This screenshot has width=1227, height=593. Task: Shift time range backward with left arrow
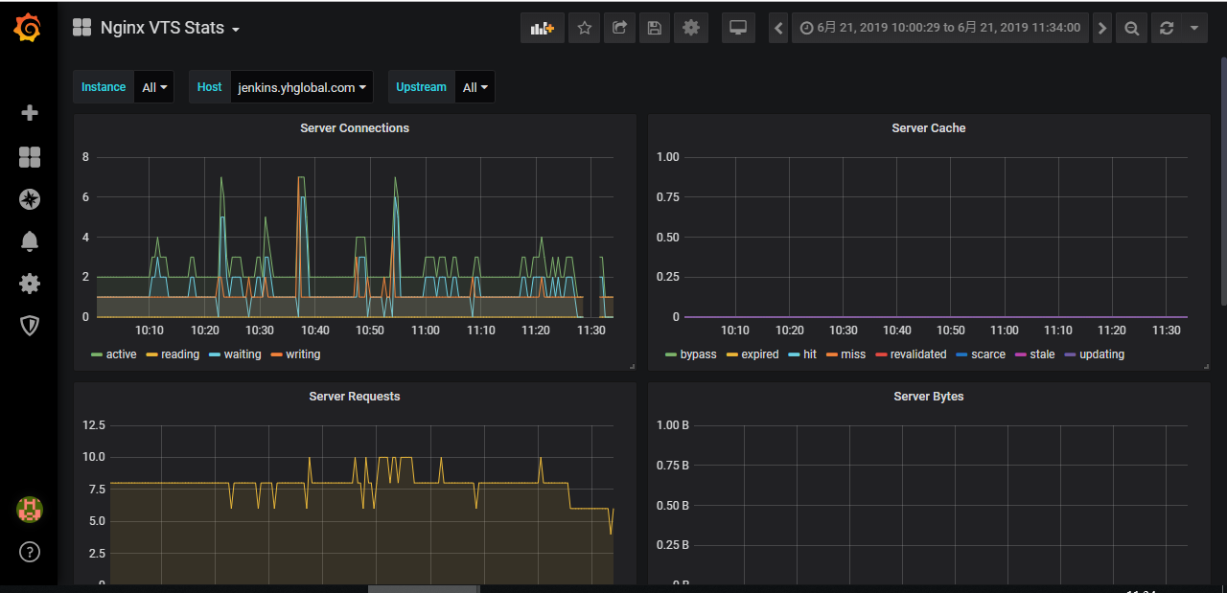779,28
